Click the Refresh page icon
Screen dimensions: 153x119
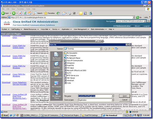(x=25, y=13)
